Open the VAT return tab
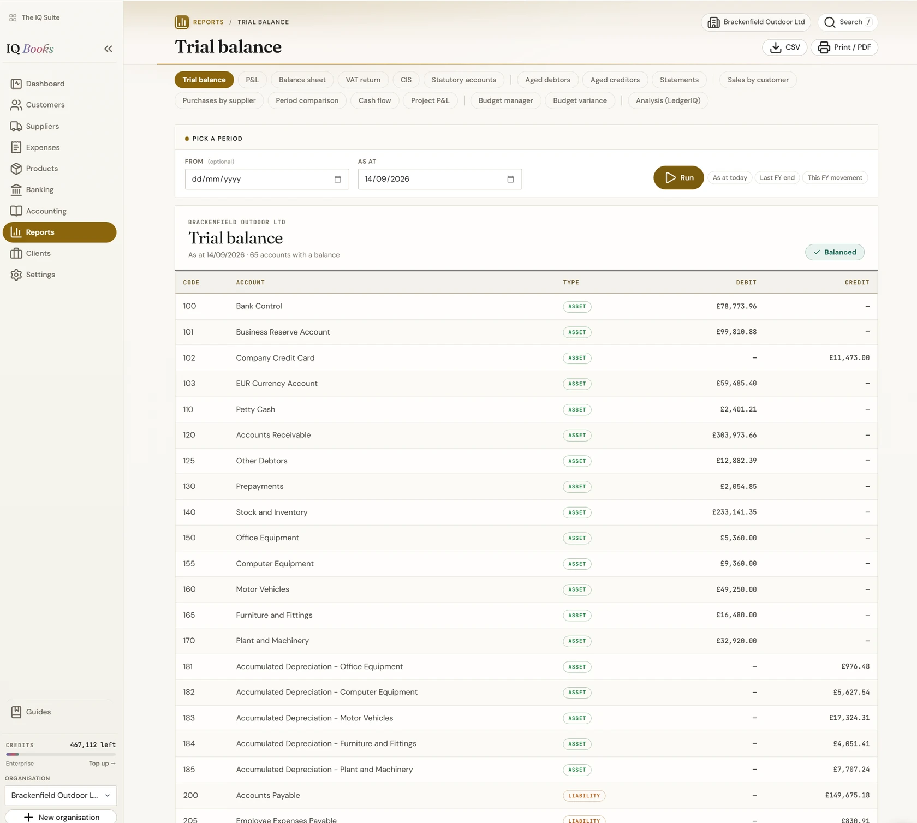Image resolution: width=917 pixels, height=823 pixels. pos(363,80)
